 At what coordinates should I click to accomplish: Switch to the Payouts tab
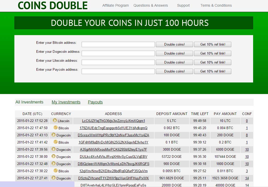[x=95, y=102]
